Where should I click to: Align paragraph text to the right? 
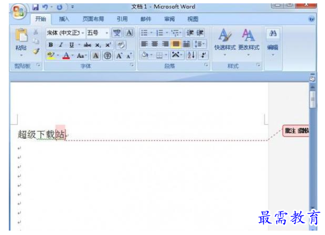[165, 44]
